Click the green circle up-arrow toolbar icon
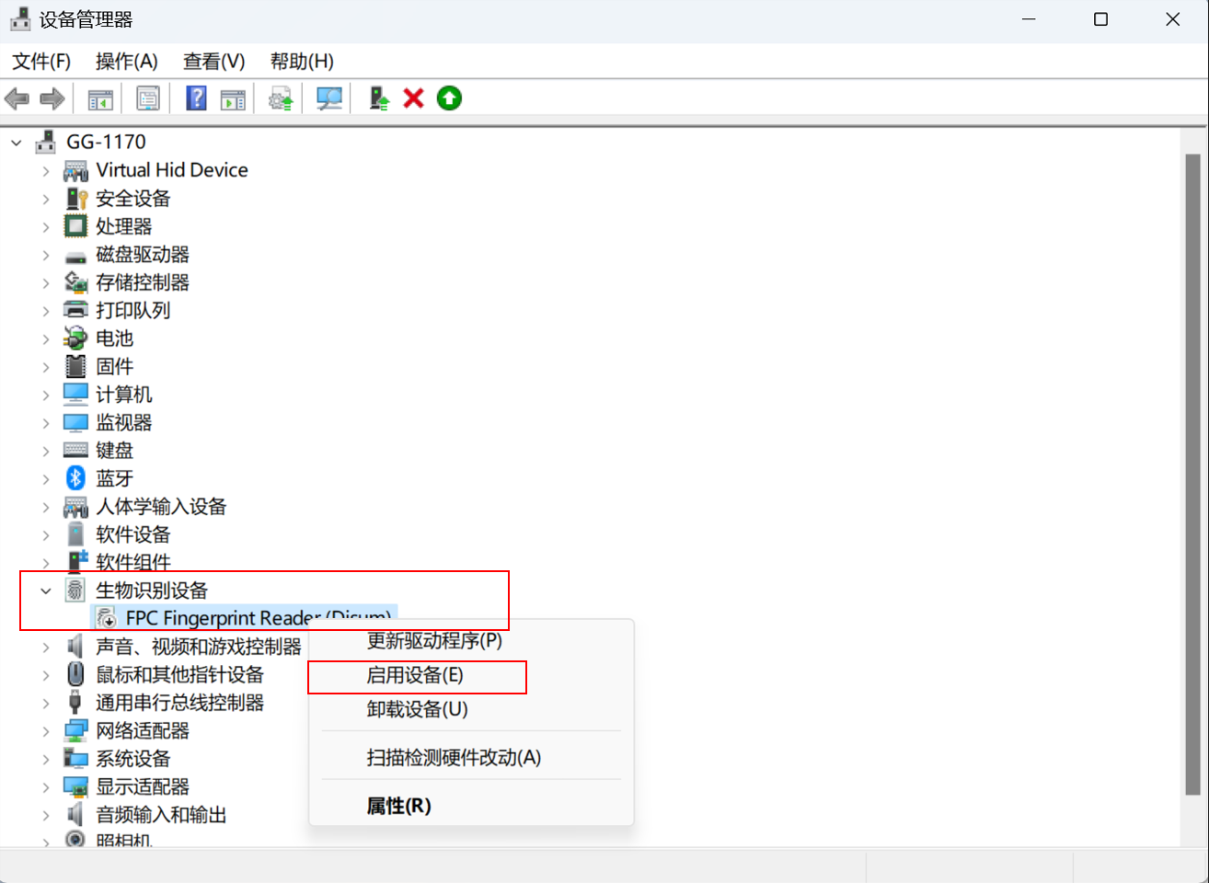This screenshot has height=883, width=1209. coord(449,98)
